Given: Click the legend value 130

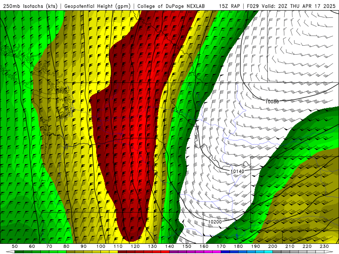Looking at the screenshot, I should [153, 246].
